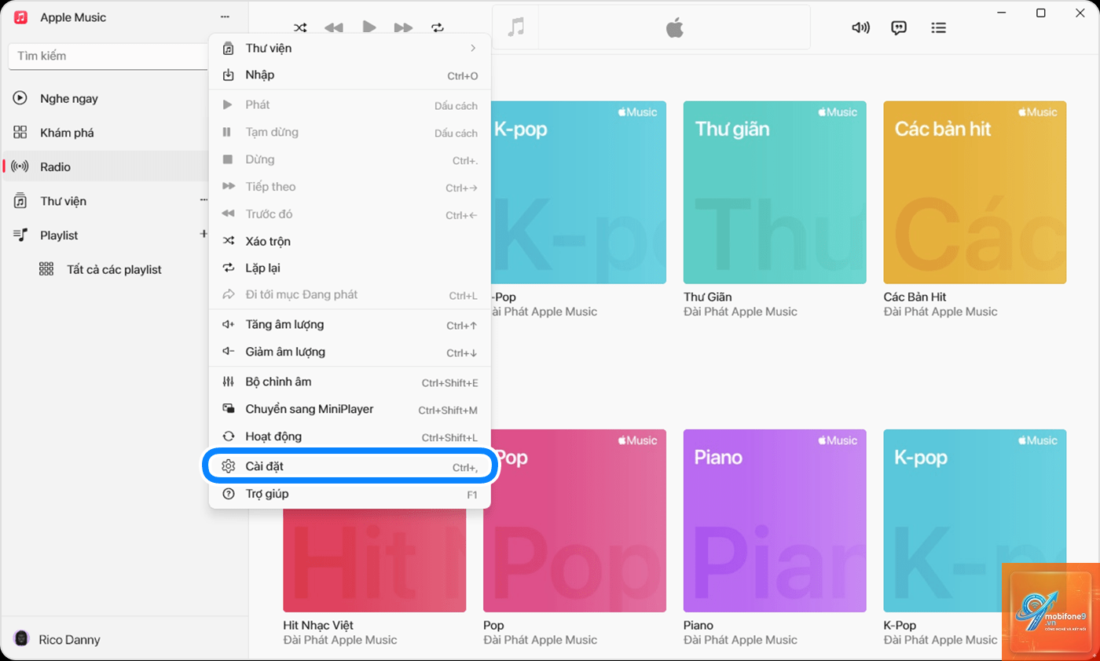Image resolution: width=1100 pixels, height=661 pixels.
Task: Expand the Thư viện submenu in the menu
Action: 350,49
